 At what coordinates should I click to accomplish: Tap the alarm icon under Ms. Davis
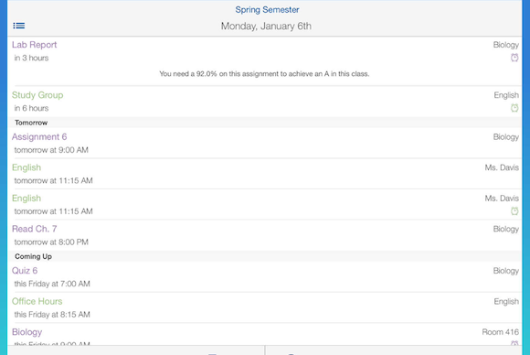514,211
